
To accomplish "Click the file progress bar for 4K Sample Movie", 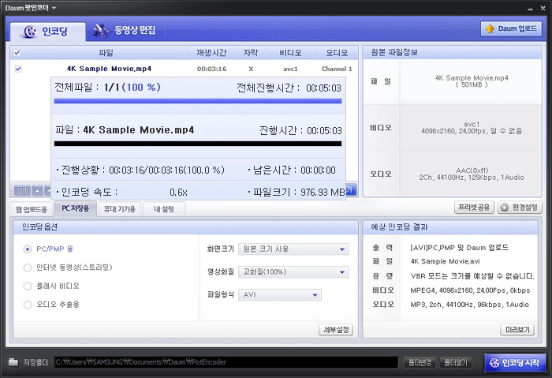I will tap(197, 144).
